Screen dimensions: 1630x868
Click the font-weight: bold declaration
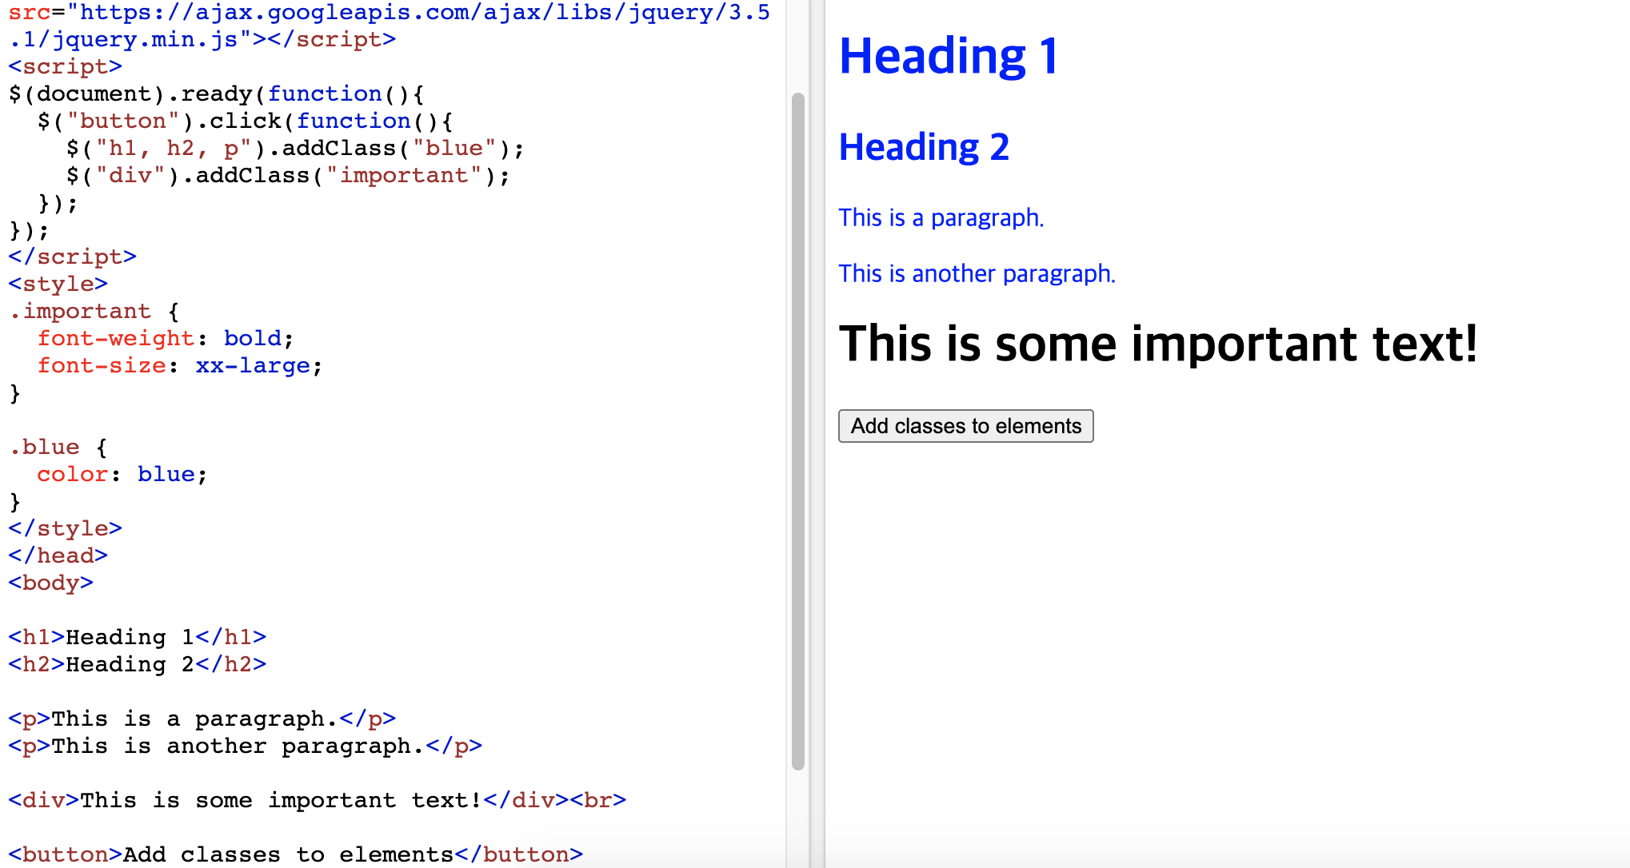165,339
